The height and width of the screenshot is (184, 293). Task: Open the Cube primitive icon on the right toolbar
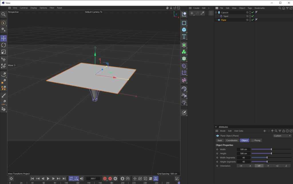click(x=184, y=29)
